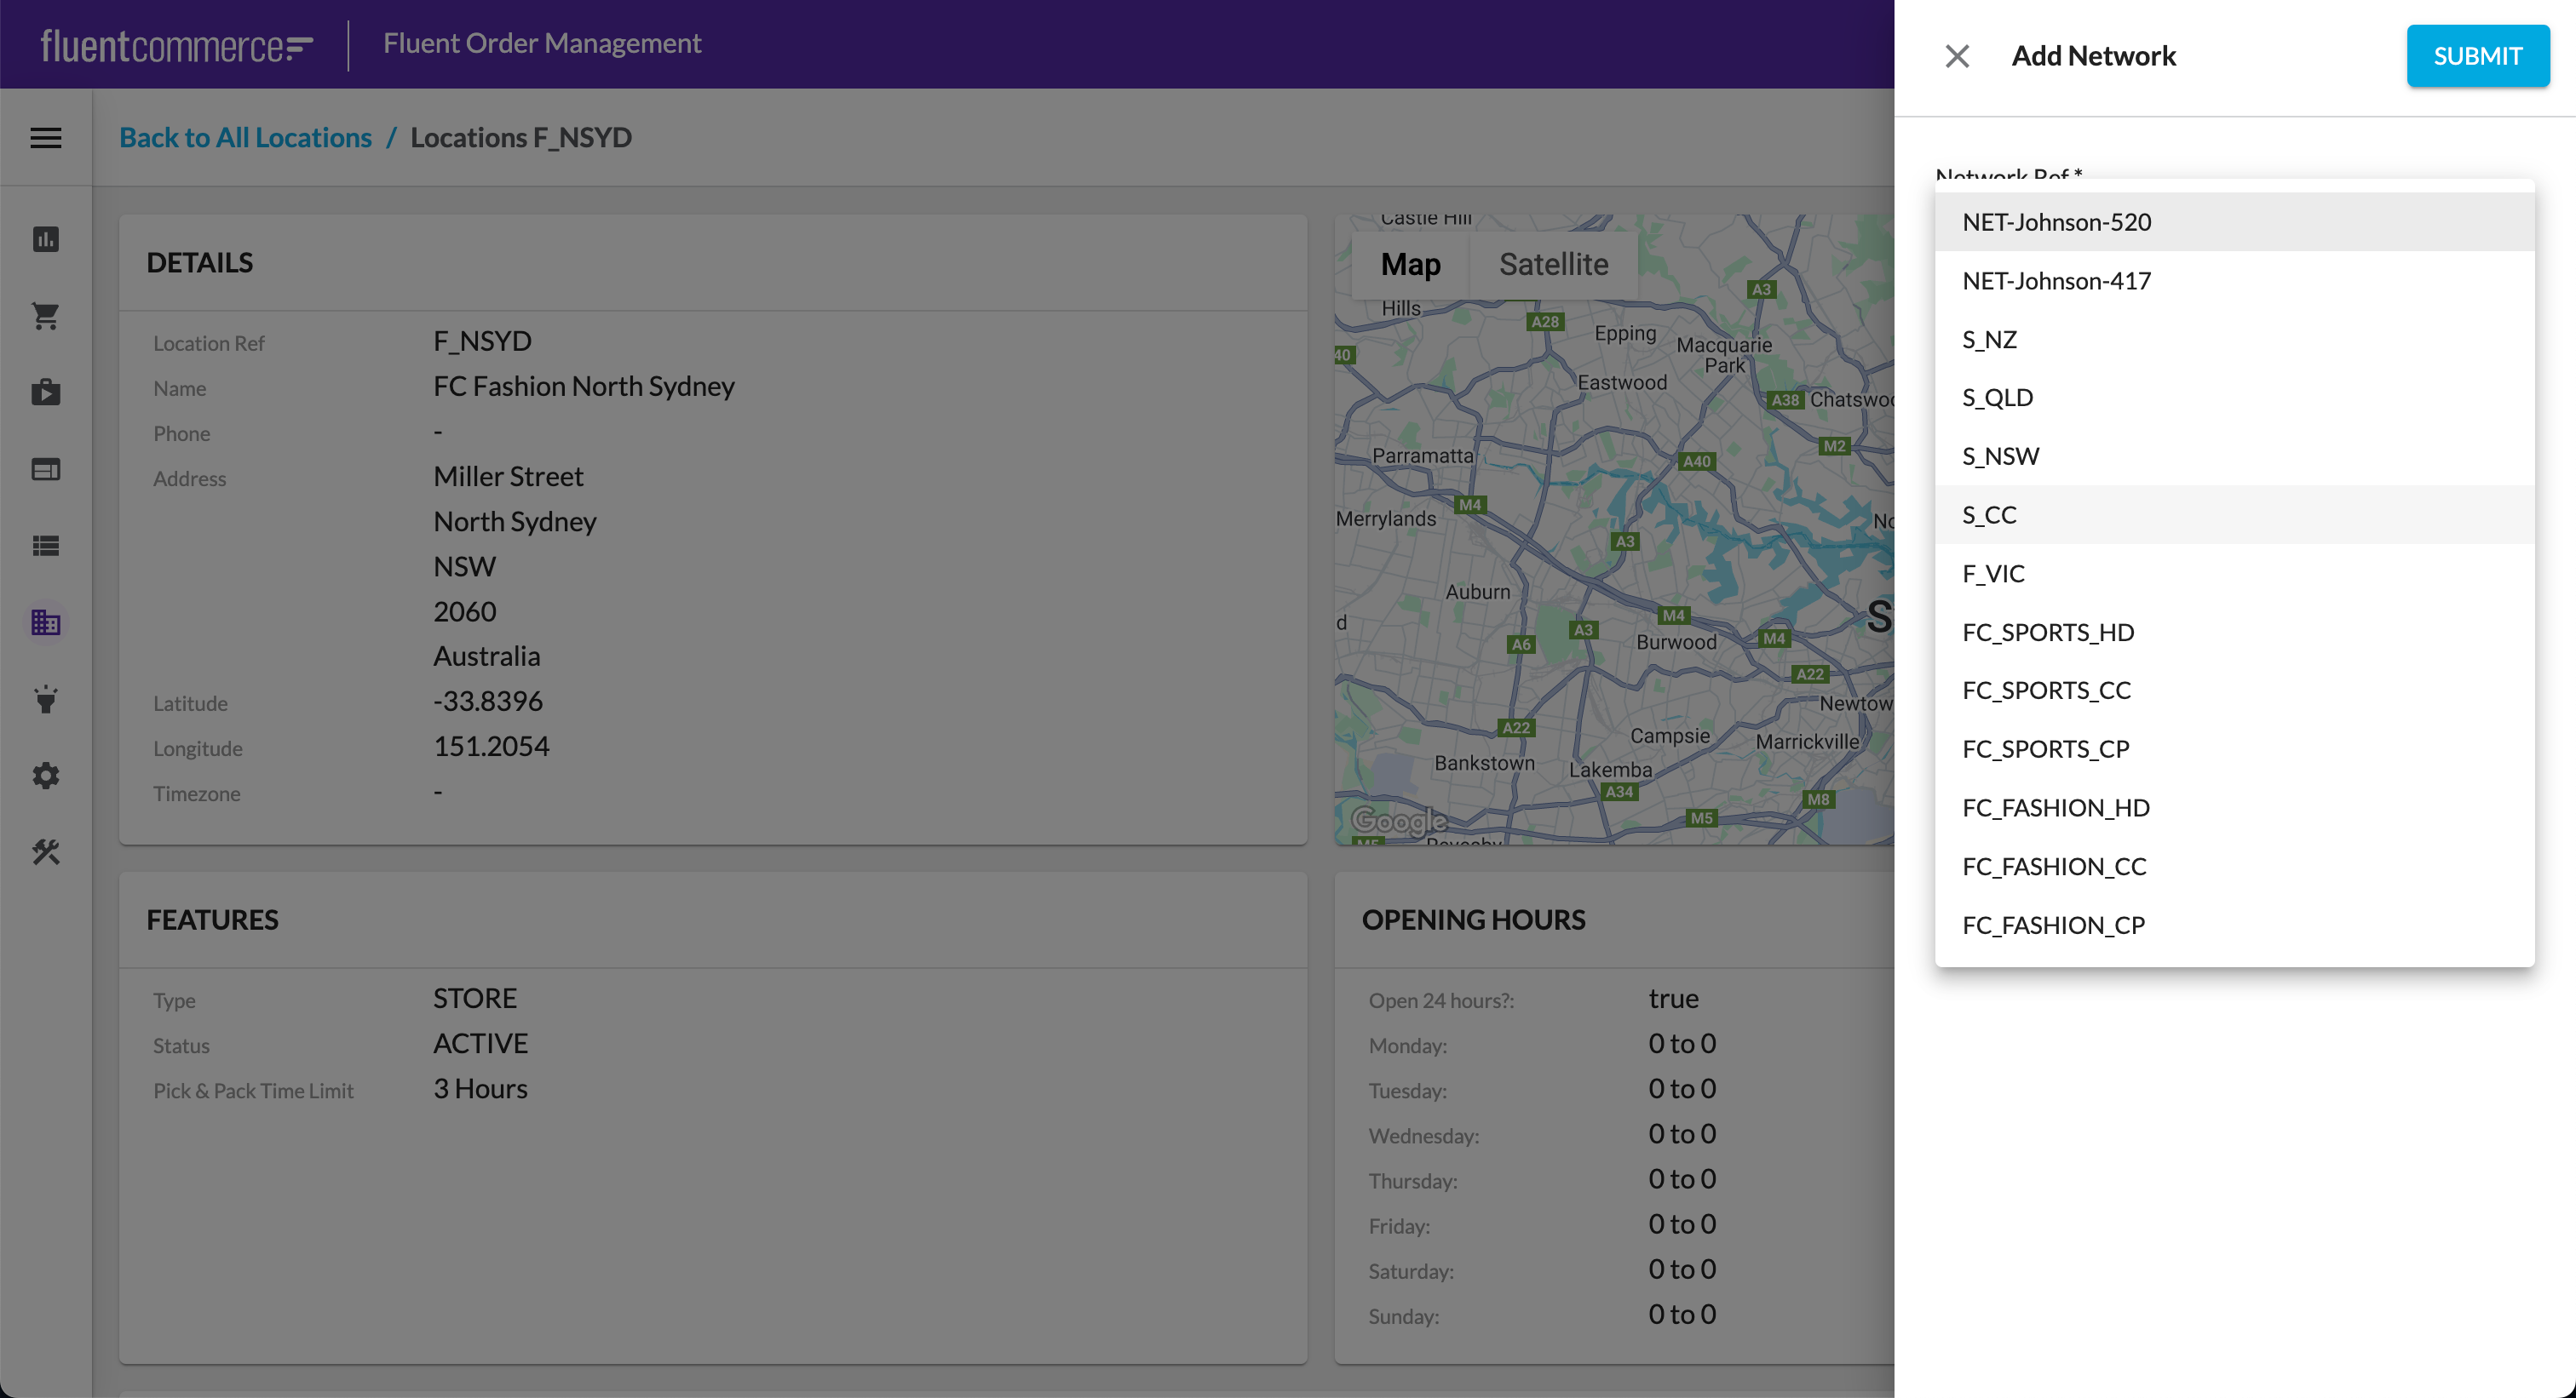Open the shopping cart orders icon

click(x=46, y=316)
